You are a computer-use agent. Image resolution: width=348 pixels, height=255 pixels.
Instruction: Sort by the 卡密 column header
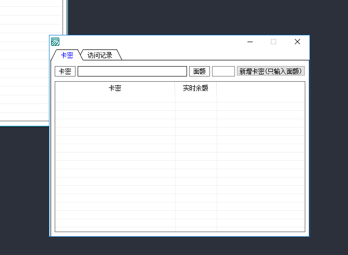(x=115, y=88)
